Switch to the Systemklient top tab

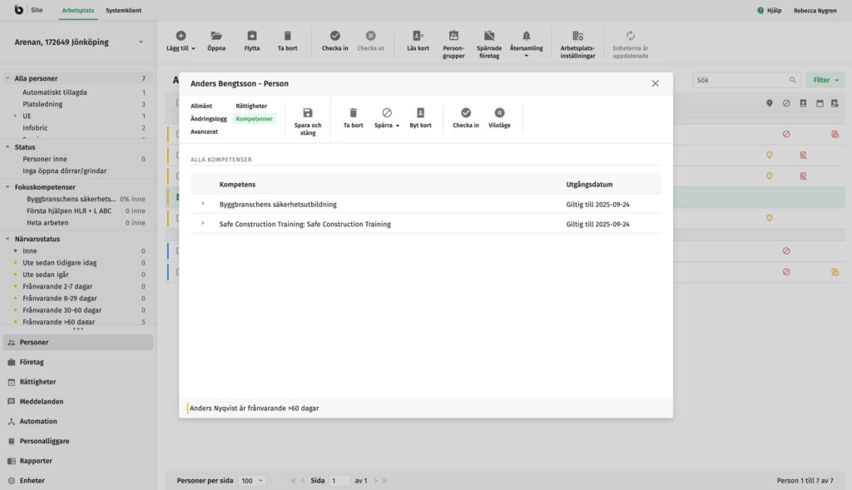[x=123, y=10]
